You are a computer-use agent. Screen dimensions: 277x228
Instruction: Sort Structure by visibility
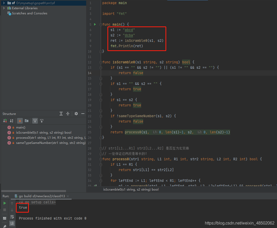point(5,121)
